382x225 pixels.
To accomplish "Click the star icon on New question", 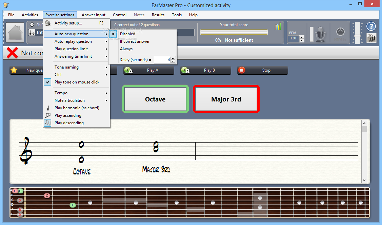I will (x=14, y=70).
